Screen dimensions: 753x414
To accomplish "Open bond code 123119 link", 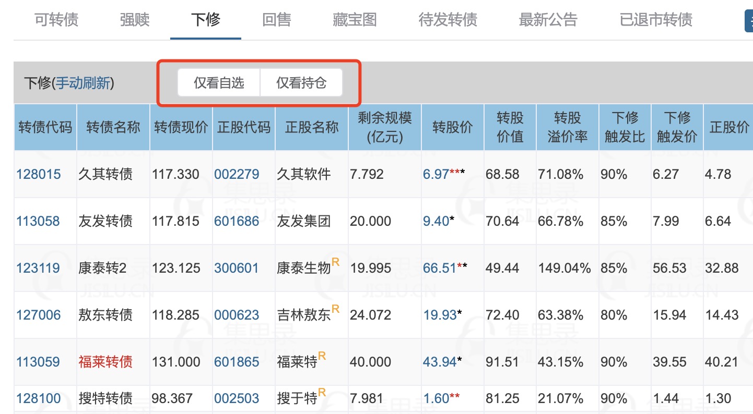I will pyautogui.click(x=38, y=268).
